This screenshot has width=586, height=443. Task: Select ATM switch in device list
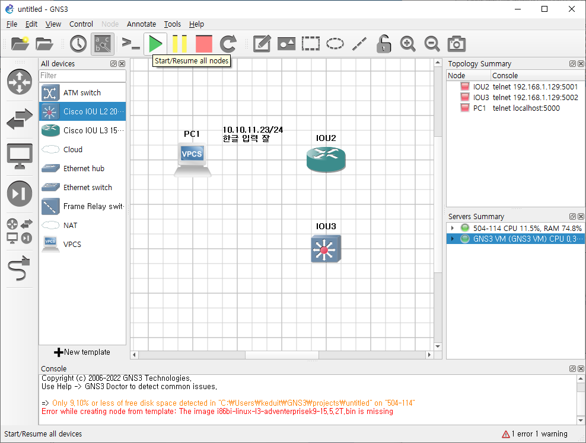click(x=82, y=92)
